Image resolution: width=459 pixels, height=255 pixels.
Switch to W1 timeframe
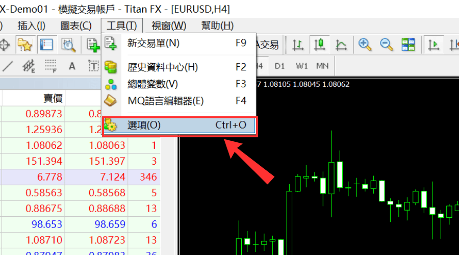click(301, 66)
